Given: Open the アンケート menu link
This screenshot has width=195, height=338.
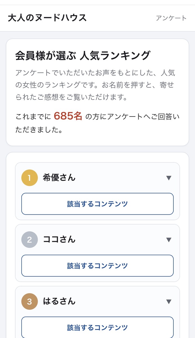Looking at the screenshot, I should pos(171,18).
